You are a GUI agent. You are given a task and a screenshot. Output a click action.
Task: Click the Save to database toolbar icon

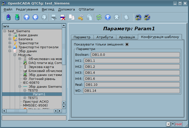[x=17, y=17]
